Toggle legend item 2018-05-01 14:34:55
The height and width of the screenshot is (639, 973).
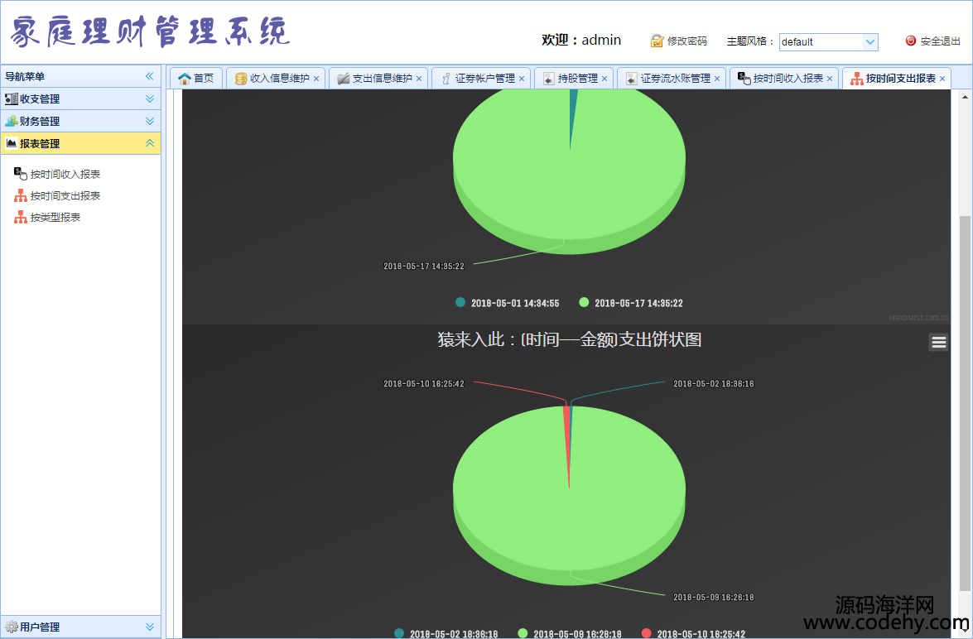point(507,303)
